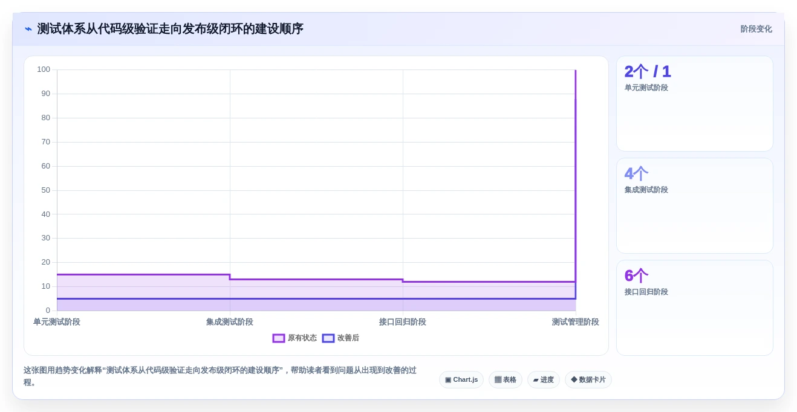Open the 6个 接口回归阶段 card
The width and height of the screenshot is (797, 412).
pyautogui.click(x=695, y=308)
